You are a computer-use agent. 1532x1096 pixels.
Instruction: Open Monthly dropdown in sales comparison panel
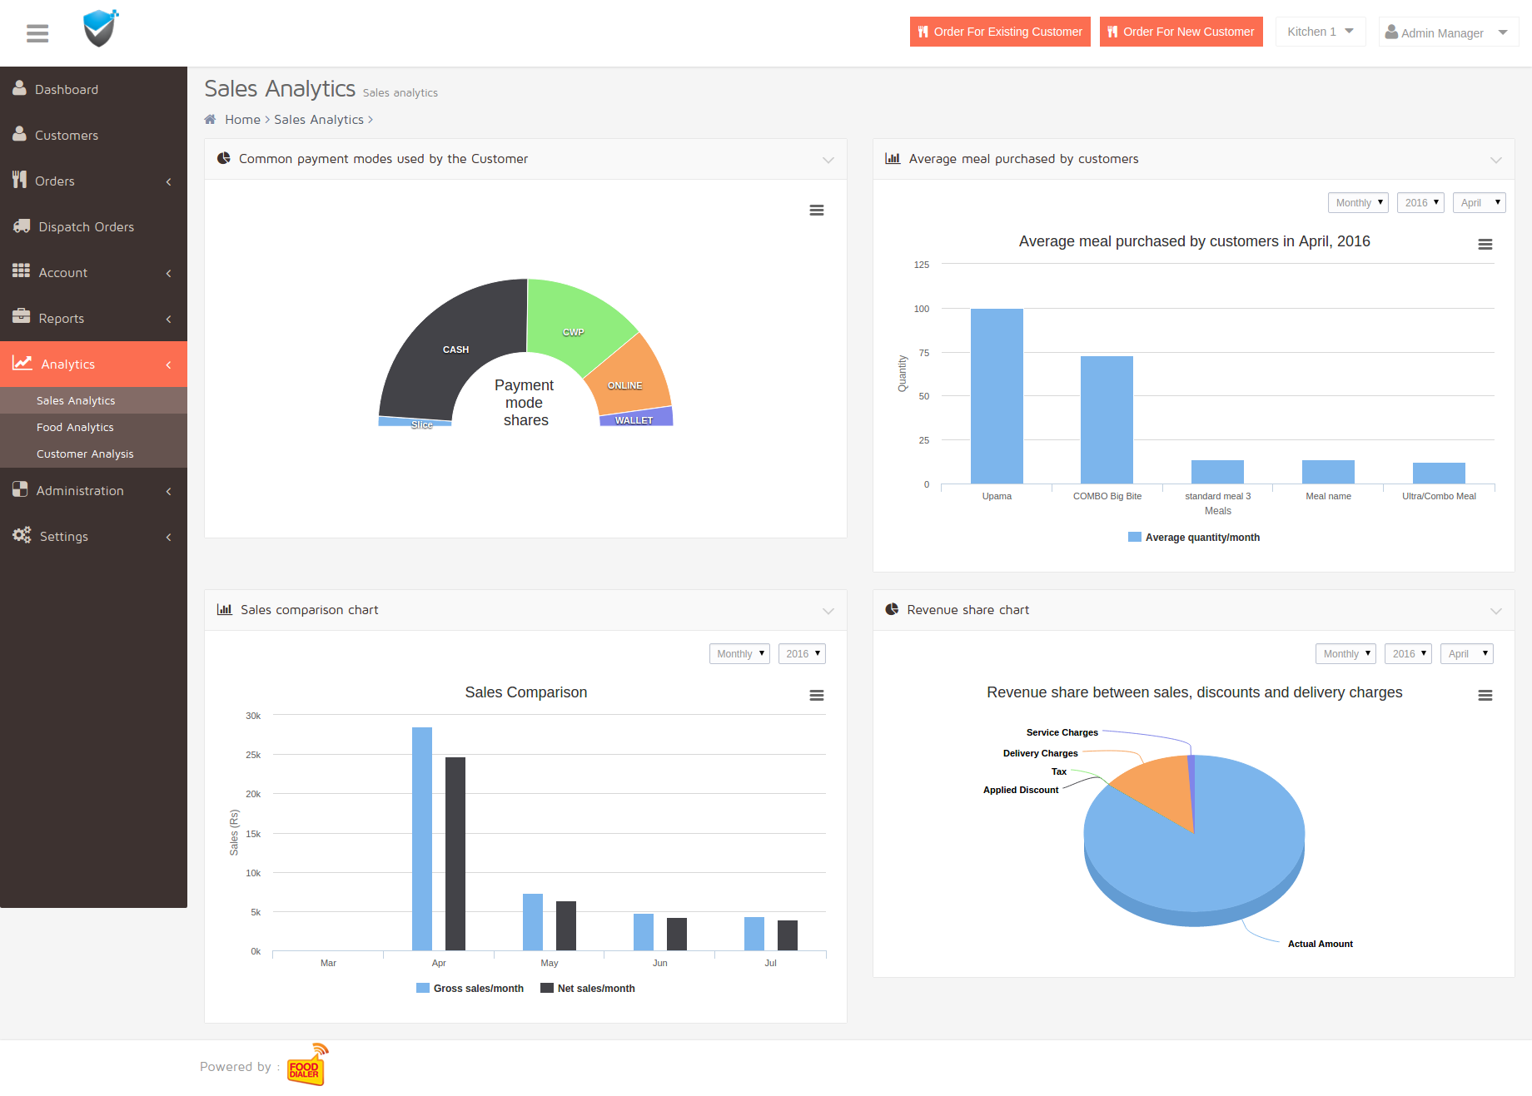[x=739, y=653]
